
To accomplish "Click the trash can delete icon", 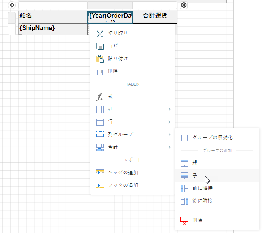I will tap(100, 71).
